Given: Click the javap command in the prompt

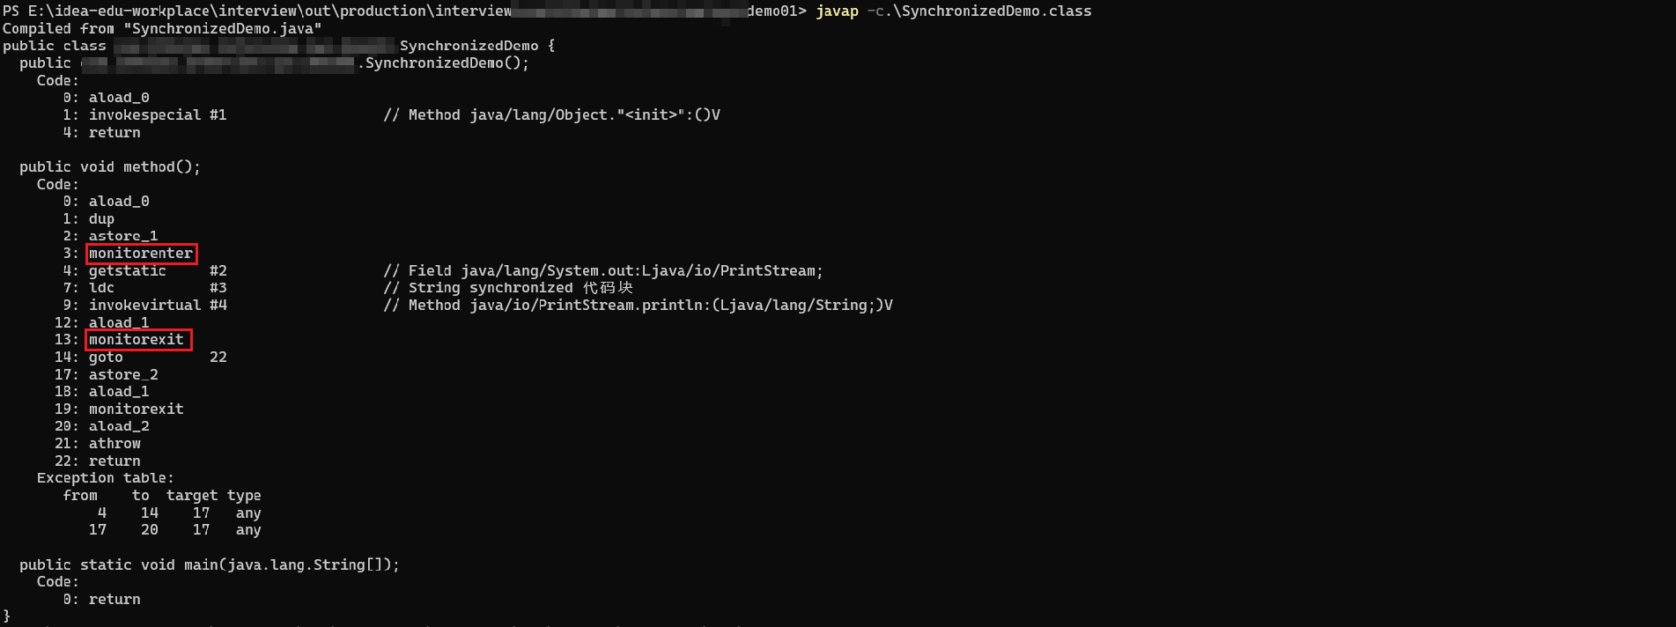Looking at the screenshot, I should pos(837,11).
